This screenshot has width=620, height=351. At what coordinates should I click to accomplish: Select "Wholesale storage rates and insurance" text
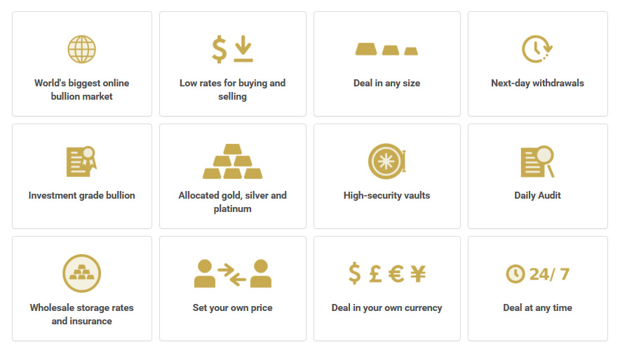click(82, 314)
